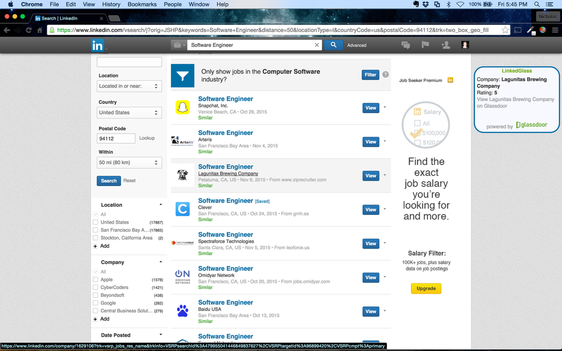Image resolution: width=562 pixels, height=351 pixels.
Task: Open the Country United States dropdown
Action: coord(129,112)
